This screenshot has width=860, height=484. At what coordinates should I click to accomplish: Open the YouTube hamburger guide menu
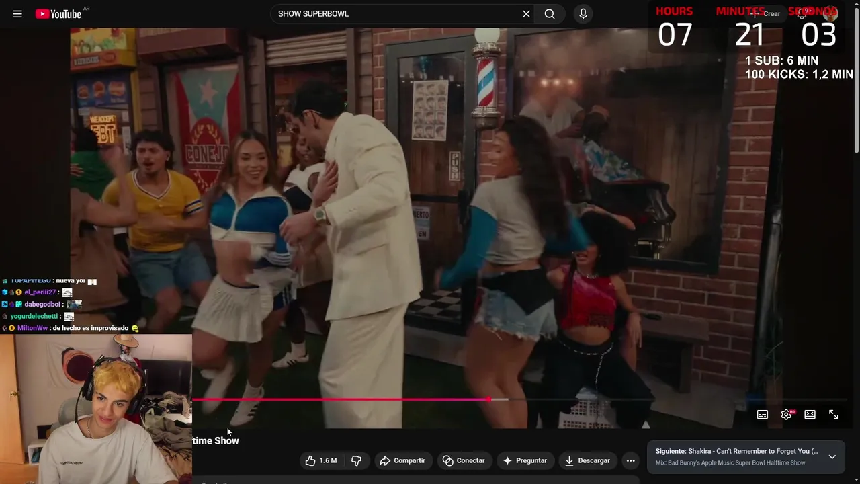point(17,14)
